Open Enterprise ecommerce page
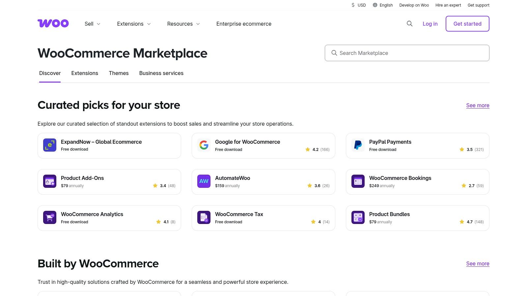The height and width of the screenshot is (296, 527). (x=244, y=24)
